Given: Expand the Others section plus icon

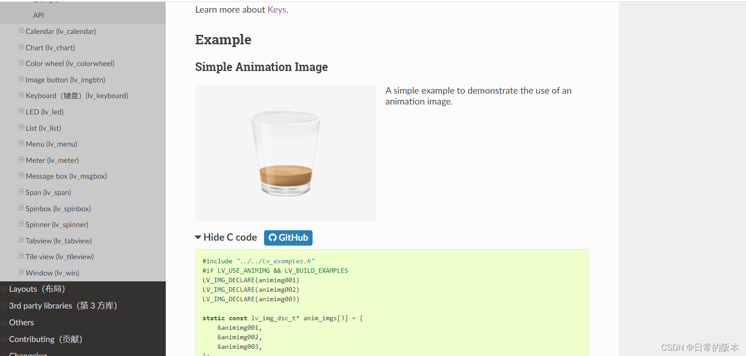Looking at the screenshot, I should click(4, 322).
